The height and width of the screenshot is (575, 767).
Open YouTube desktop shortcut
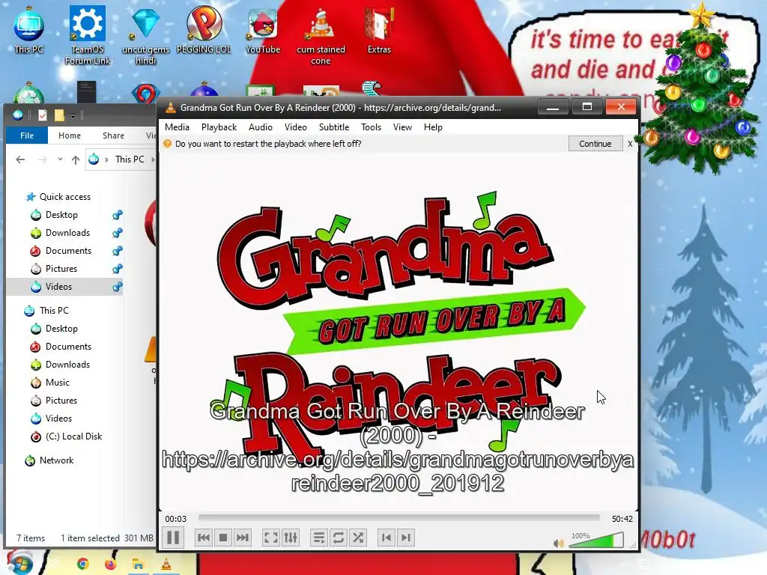[x=263, y=30]
